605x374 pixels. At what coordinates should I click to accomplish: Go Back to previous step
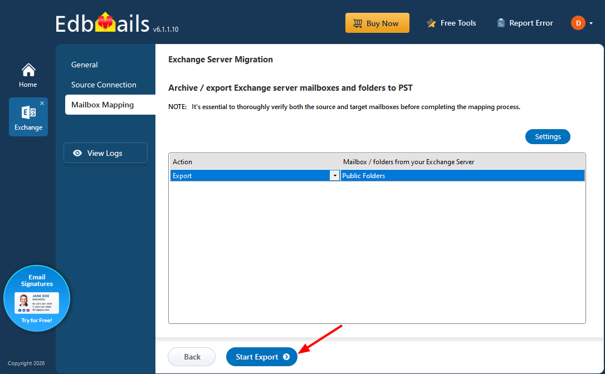coord(192,357)
